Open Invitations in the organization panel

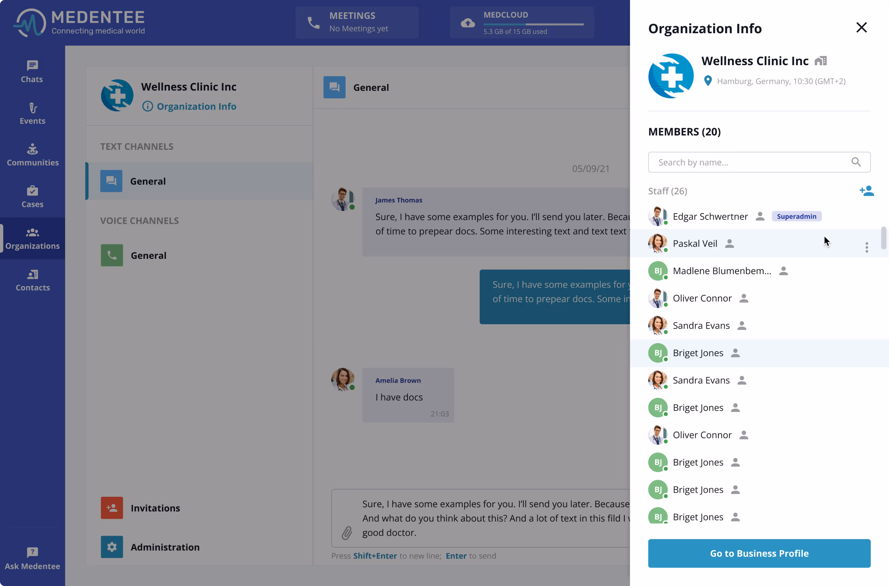tap(155, 508)
